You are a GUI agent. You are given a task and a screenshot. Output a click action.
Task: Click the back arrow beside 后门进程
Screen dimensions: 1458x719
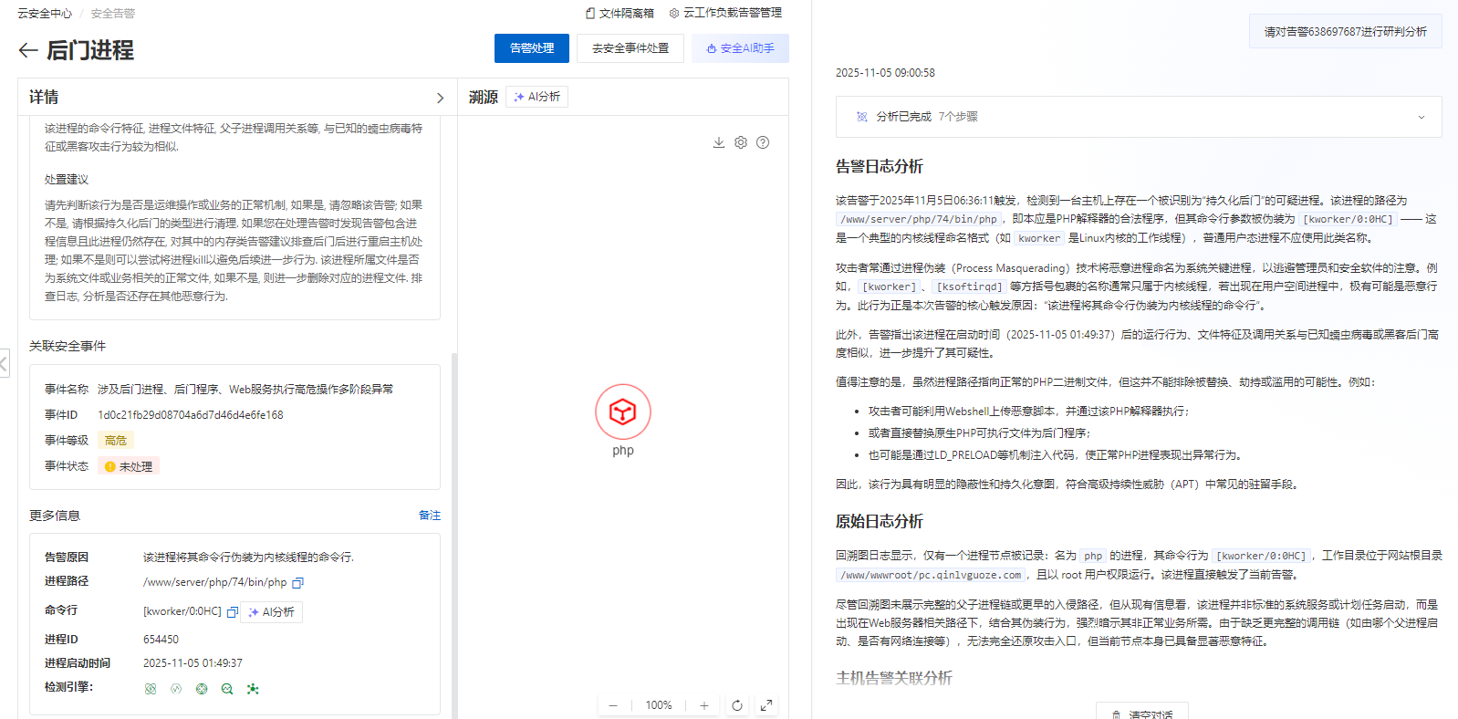[x=28, y=50]
